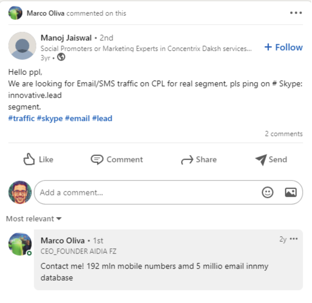Open the post options three-dot menu
Viewport: 312px width, 303px height.
coord(296,13)
